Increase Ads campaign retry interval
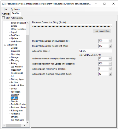119x130 pixels. [x=110, y=68]
